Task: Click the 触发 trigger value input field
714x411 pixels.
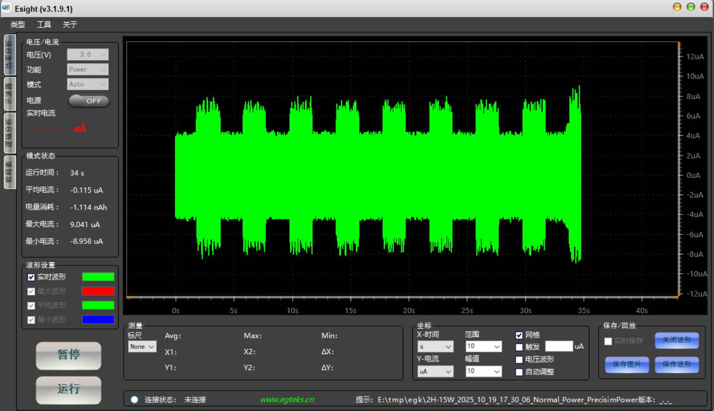Action: tap(559, 346)
